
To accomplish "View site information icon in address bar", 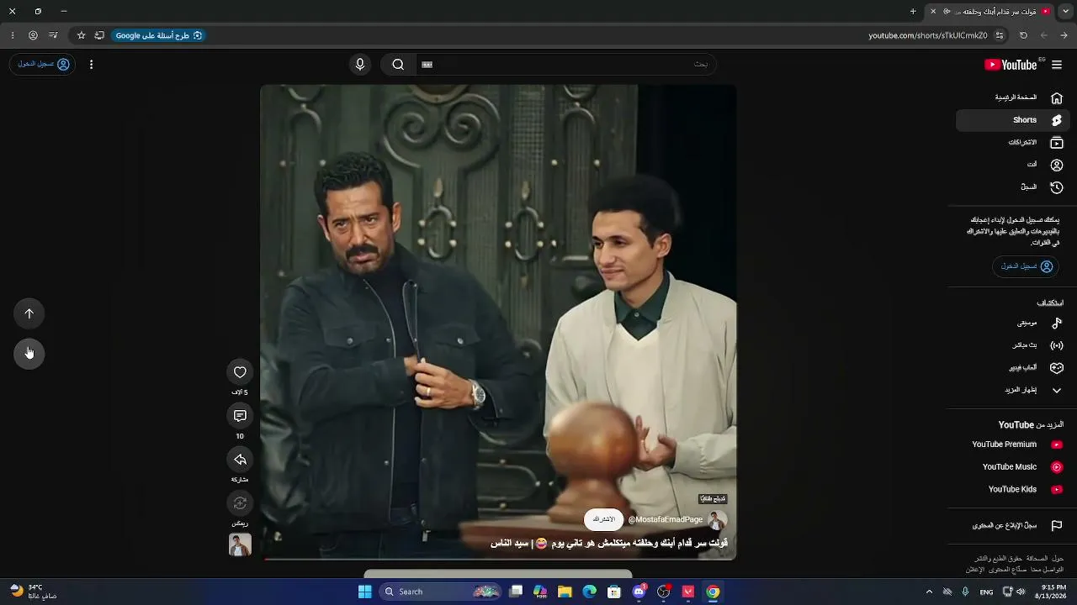I will click(x=1000, y=35).
